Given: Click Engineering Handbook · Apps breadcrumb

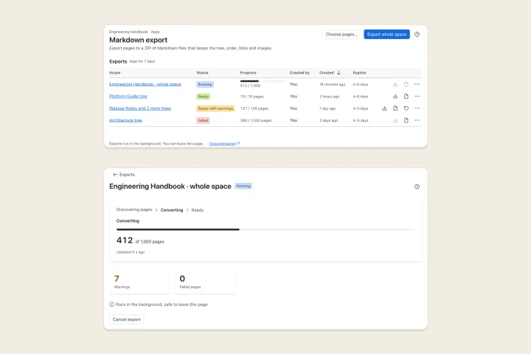Looking at the screenshot, I should (134, 32).
